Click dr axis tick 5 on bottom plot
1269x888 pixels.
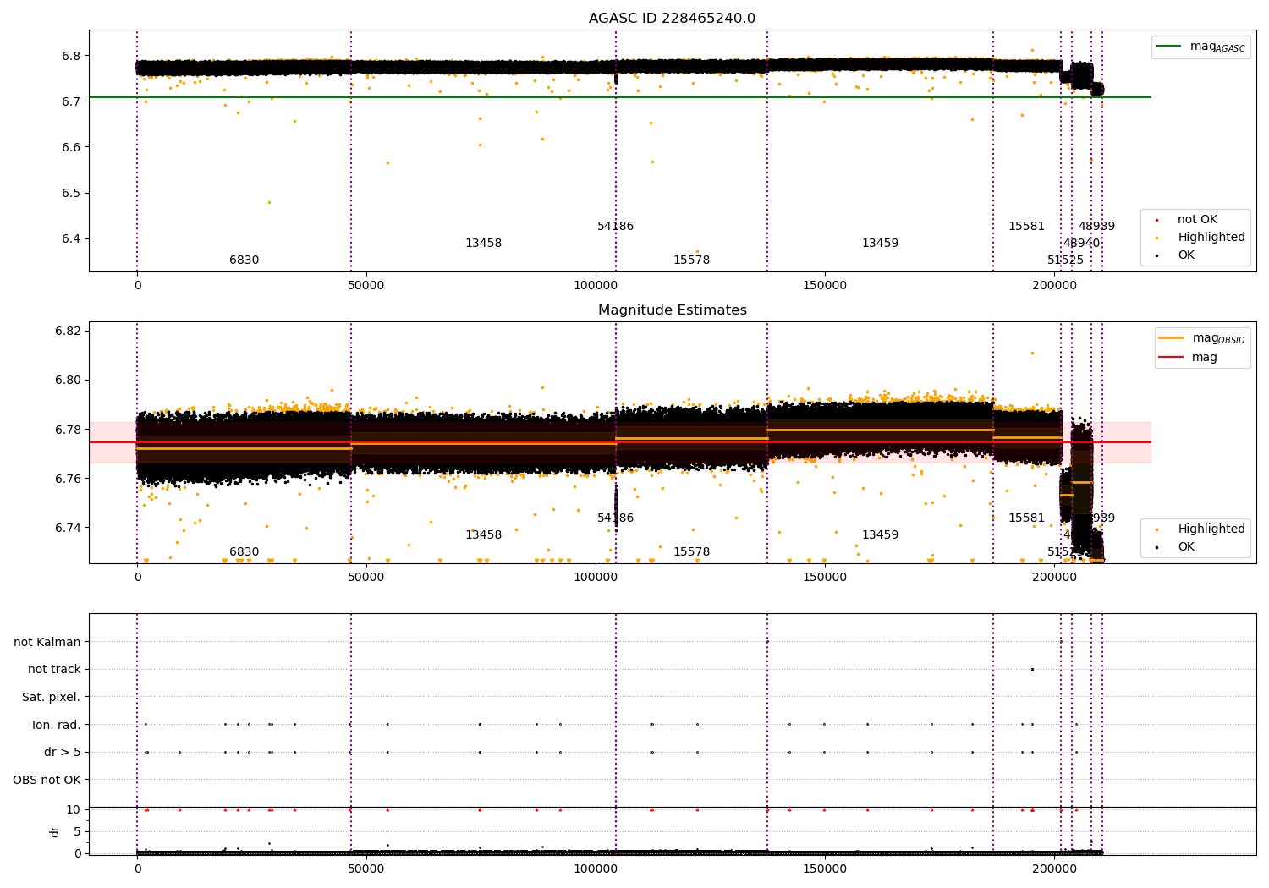[x=77, y=831]
